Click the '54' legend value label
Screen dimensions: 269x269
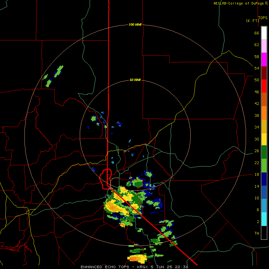(x=257, y=68)
